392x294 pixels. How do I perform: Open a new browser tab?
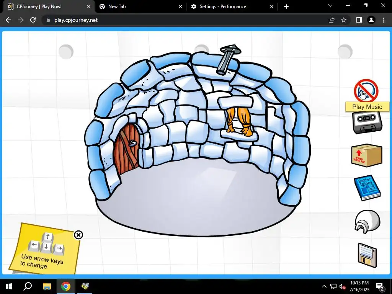286,7
